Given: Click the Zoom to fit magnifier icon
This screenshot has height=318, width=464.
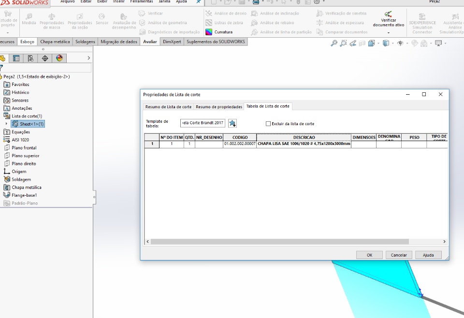Looking at the screenshot, I should coord(334,43).
